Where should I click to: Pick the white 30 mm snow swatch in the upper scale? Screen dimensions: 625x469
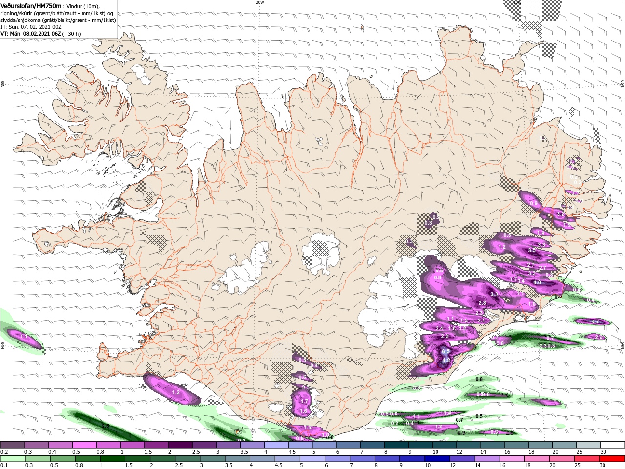click(x=612, y=445)
